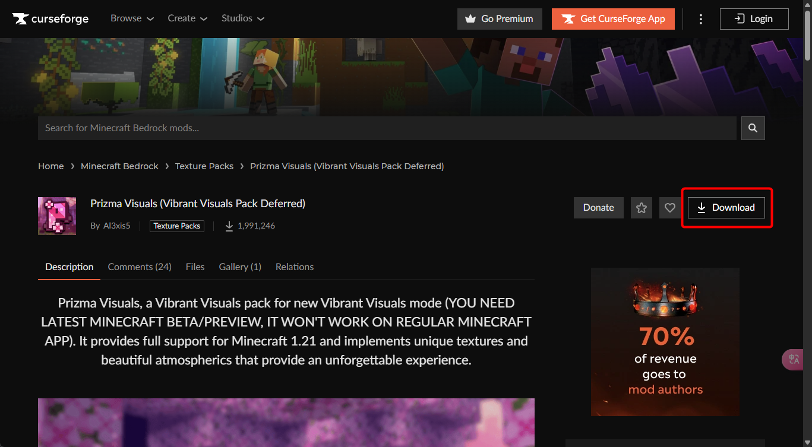
Task: Open the Gallery (1) tab
Action: coord(240,267)
